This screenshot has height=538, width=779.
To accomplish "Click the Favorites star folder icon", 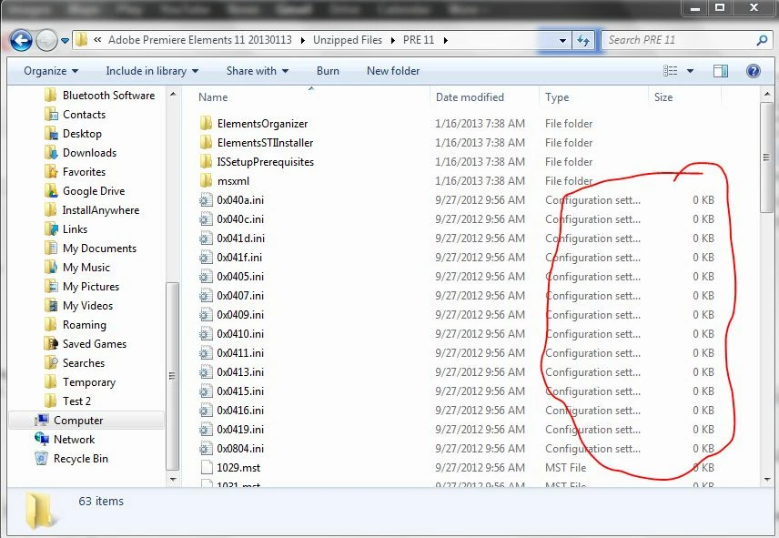I will click(51, 172).
